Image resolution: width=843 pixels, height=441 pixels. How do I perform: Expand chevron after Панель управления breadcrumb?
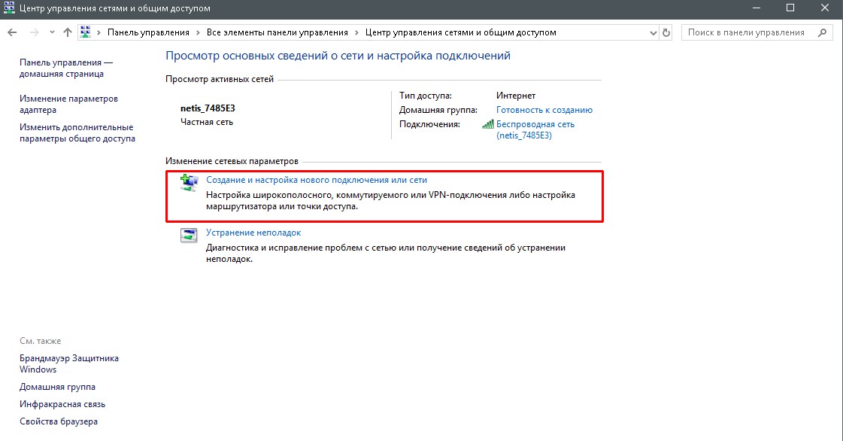point(198,33)
